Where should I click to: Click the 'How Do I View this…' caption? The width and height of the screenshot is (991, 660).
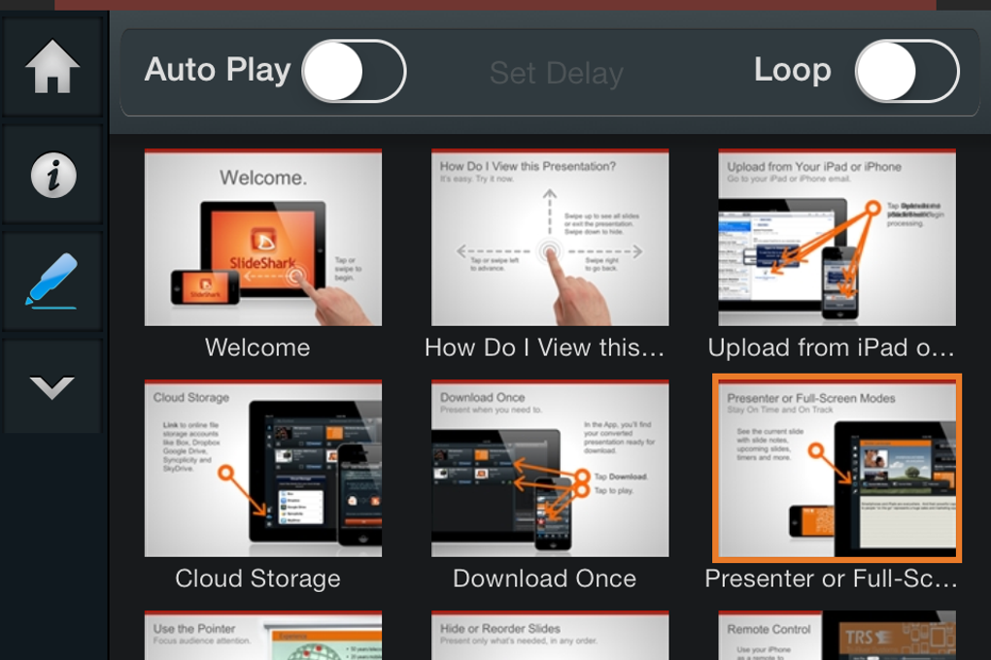544,347
